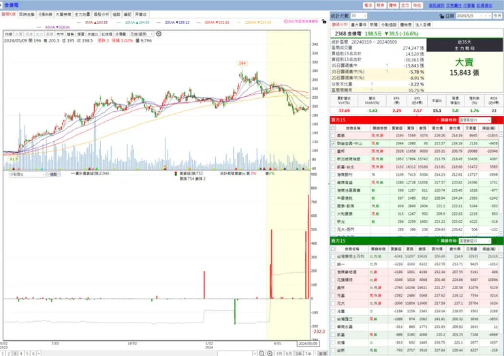Select the 6月 range button
This screenshot has height=356, width=504.
coord(289,353)
